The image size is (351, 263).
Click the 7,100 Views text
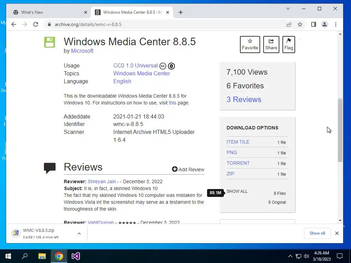pyautogui.click(x=247, y=72)
